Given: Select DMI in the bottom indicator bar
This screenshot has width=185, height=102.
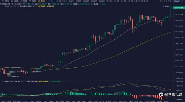Looking at the screenshot, I should tap(32, 101).
